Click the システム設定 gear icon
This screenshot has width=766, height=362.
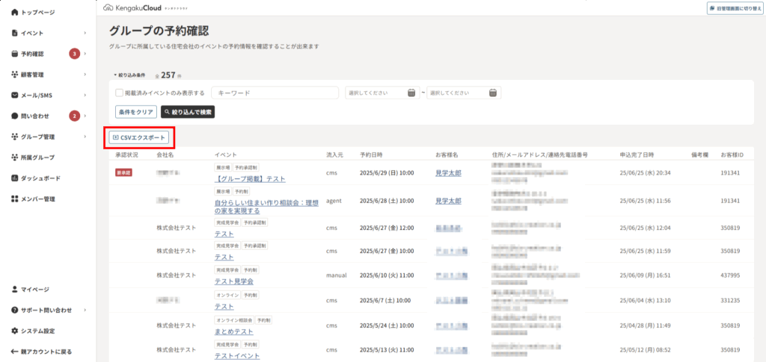(x=15, y=331)
